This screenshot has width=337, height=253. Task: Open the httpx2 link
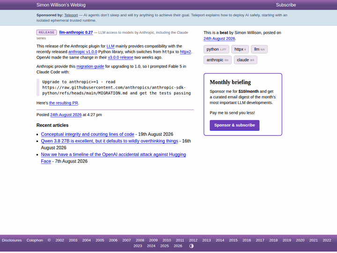[185, 52]
